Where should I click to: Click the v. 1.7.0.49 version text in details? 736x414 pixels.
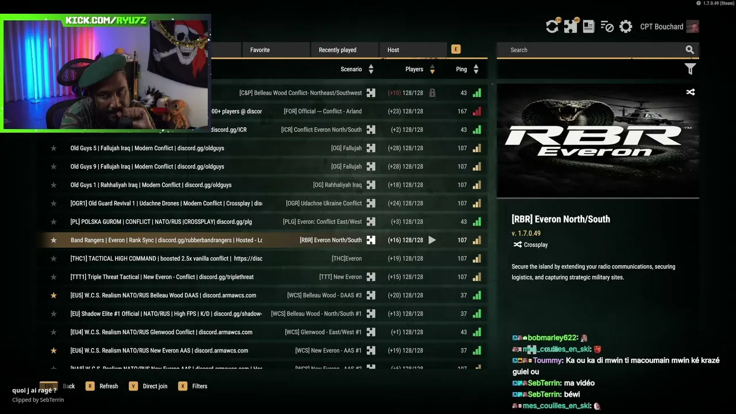pos(526,233)
